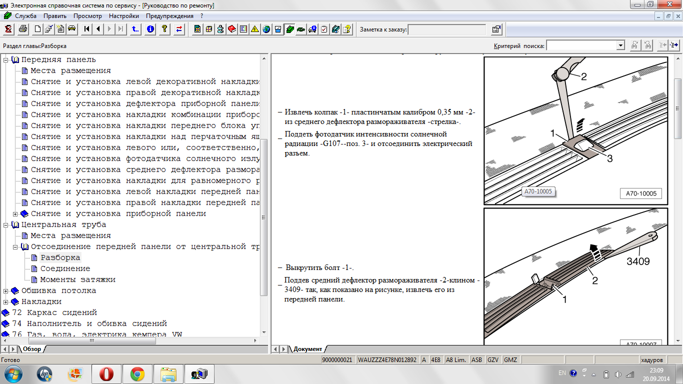Click the globe icon in the toolbar
The width and height of the screenshot is (683, 384).
tap(266, 29)
